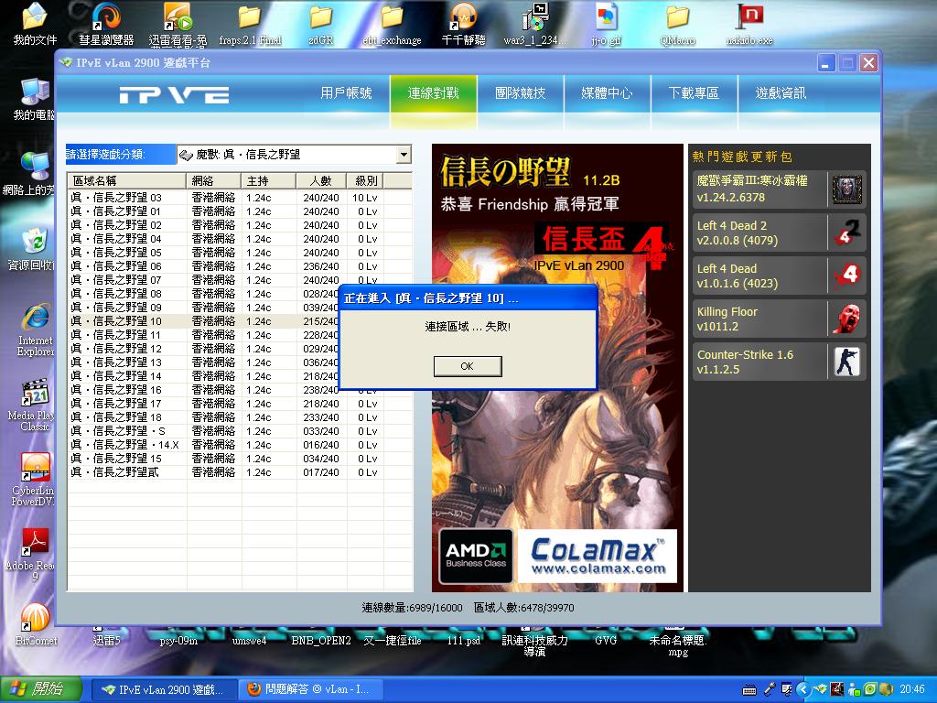Select room 眞・信長之野望 03
937x703 pixels.
pyautogui.click(x=240, y=198)
